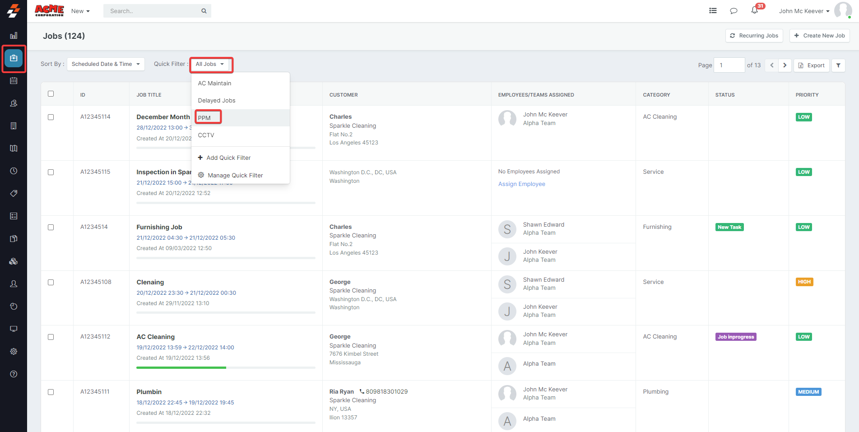859x432 pixels.
Task: Click the Assign Employee link
Action: (521, 184)
